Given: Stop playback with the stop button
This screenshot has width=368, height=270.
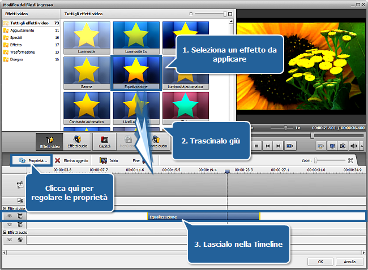Looking at the screenshot, I should point(256,146).
